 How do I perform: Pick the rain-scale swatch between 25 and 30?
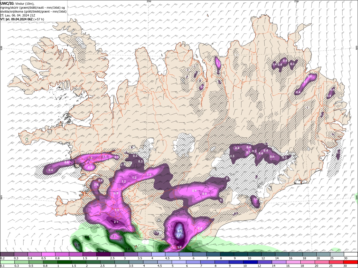[336, 262]
